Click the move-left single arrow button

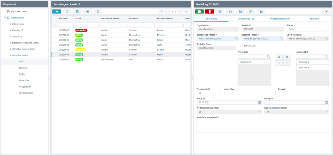click(x=279, y=63)
